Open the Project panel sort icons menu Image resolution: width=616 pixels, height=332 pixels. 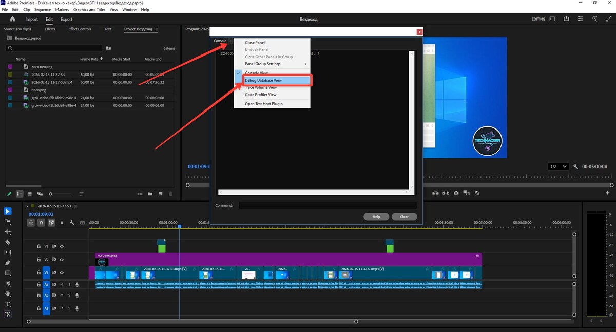tap(81, 194)
